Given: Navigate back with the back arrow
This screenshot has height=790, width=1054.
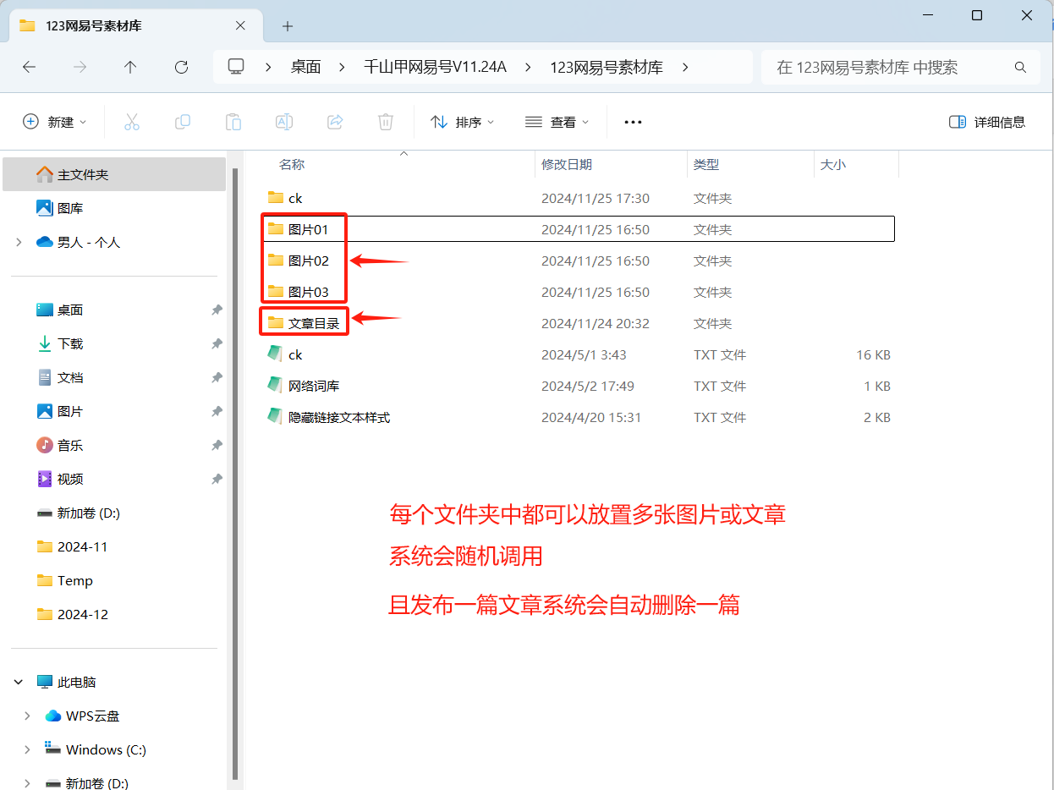Looking at the screenshot, I should [x=30, y=67].
